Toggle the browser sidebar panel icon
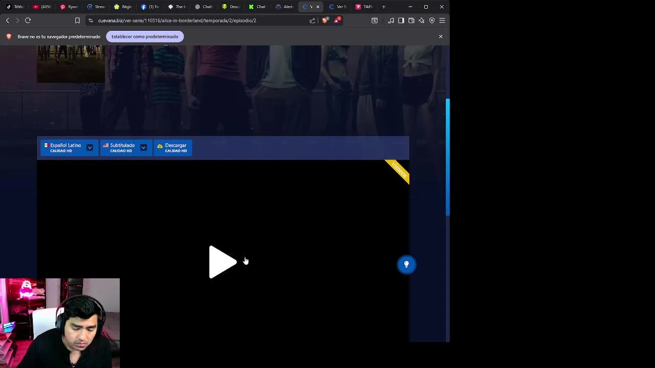Image resolution: width=655 pixels, height=368 pixels. [x=401, y=20]
